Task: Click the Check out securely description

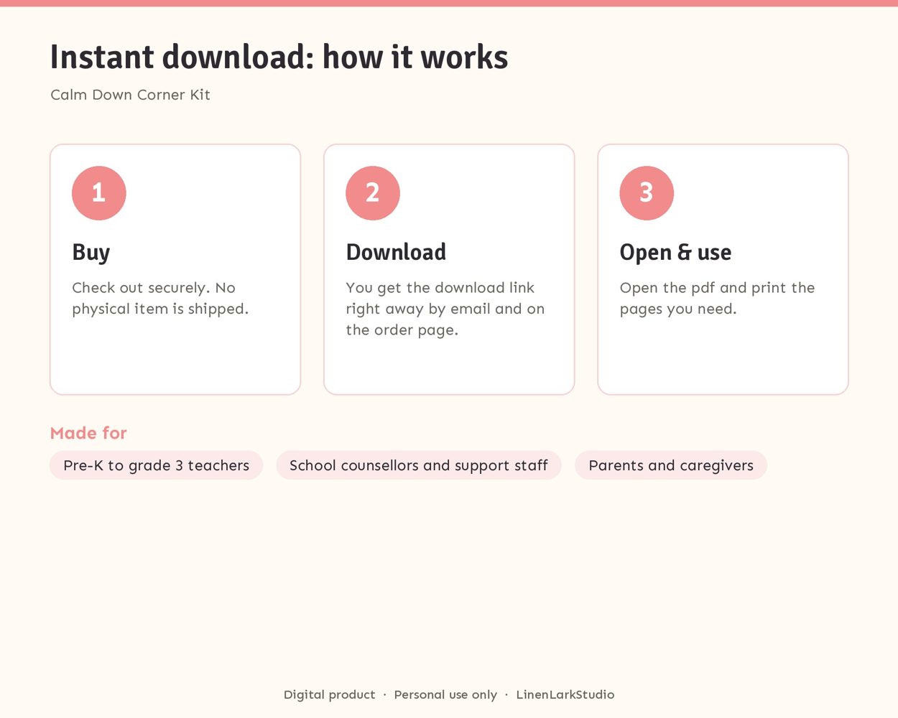Action: click(x=160, y=298)
